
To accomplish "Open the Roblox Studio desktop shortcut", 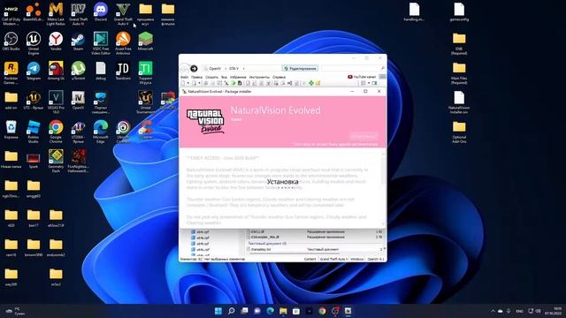I will 34,132.
